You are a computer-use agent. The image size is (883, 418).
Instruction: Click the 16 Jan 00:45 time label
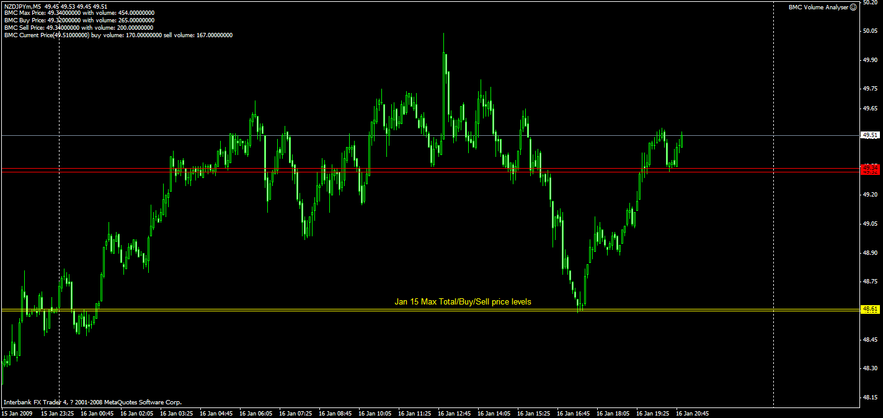click(97, 412)
